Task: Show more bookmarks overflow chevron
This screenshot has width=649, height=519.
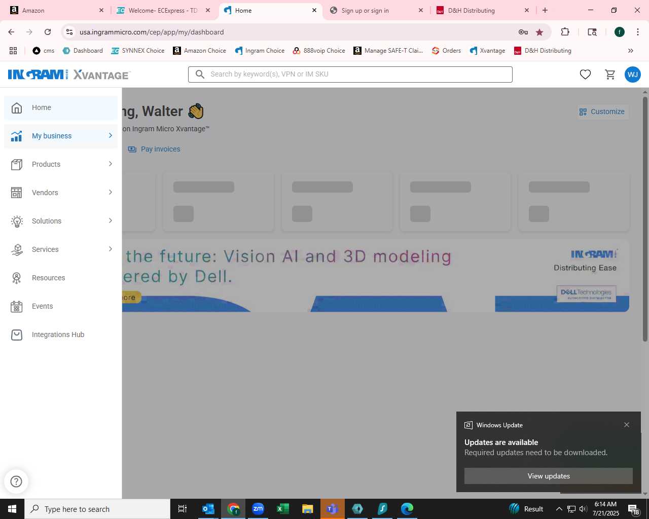Action: (631, 51)
